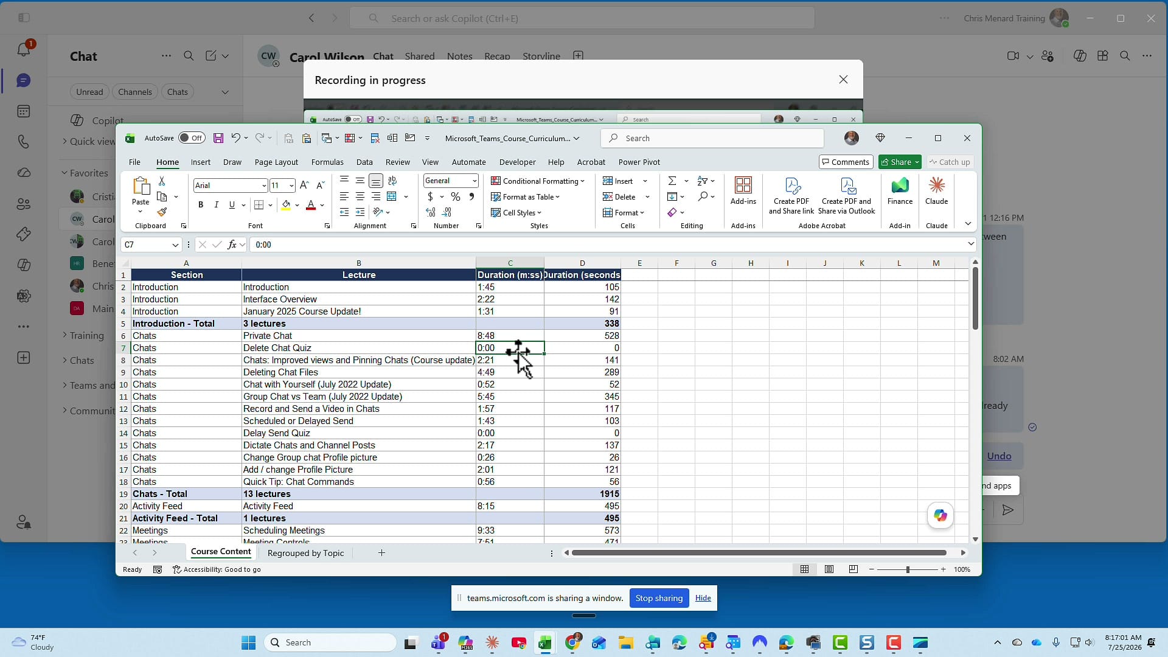This screenshot has width=1168, height=657.
Task: Select the Chats filter pill in Teams
Action: 178,92
